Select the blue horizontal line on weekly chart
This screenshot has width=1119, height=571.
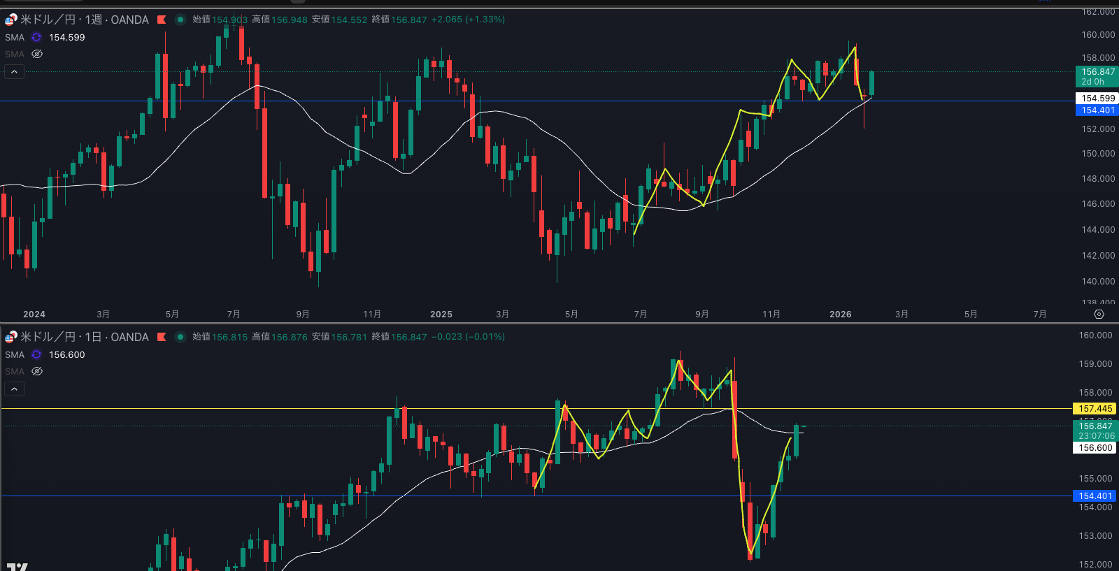pos(559,101)
